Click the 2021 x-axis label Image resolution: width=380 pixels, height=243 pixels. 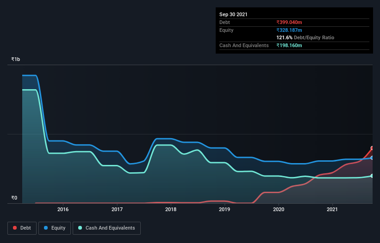332,210
